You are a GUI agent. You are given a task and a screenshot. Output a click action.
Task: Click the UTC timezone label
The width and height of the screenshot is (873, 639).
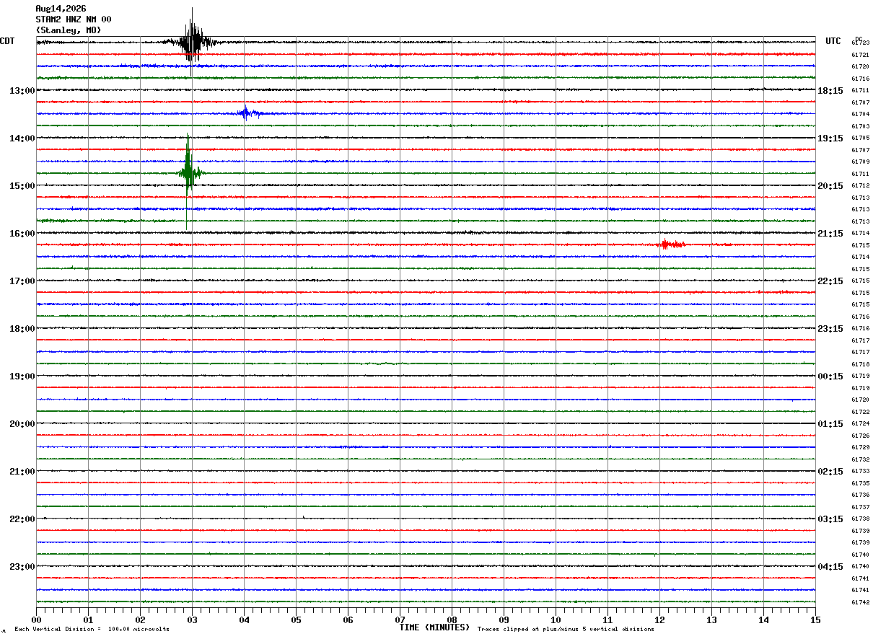[833, 41]
